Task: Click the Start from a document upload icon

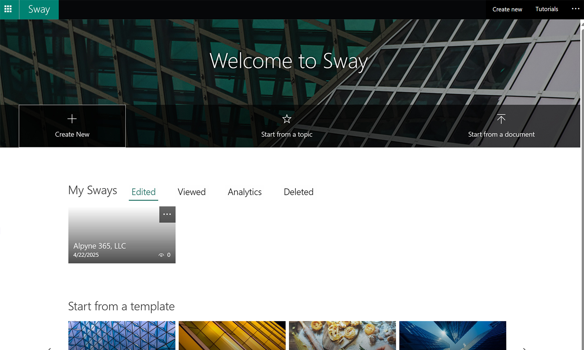Action: pyautogui.click(x=501, y=119)
